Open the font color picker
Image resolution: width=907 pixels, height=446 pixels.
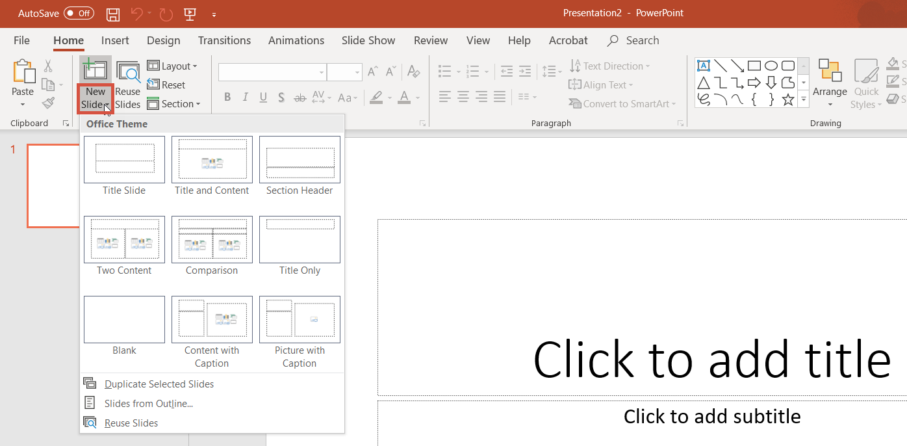click(404, 98)
